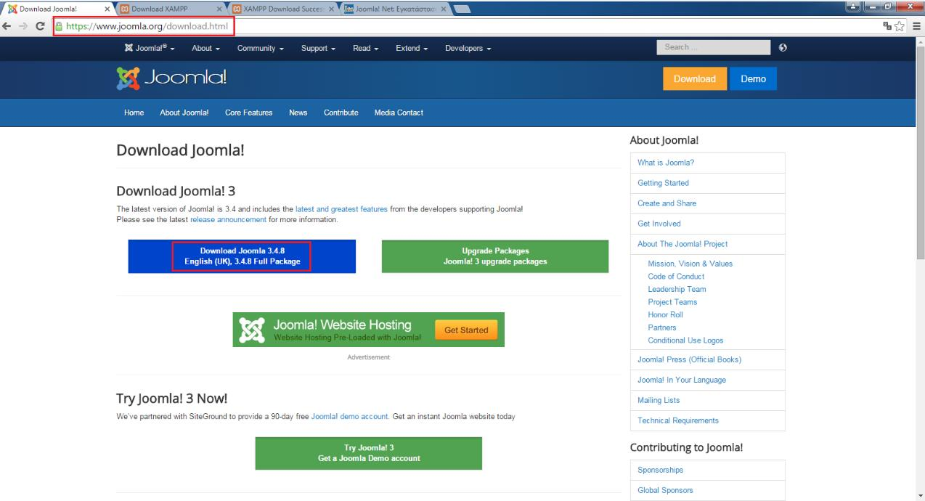Open Joomla! demo account link
This screenshot has height=501, width=925.
(x=350, y=417)
